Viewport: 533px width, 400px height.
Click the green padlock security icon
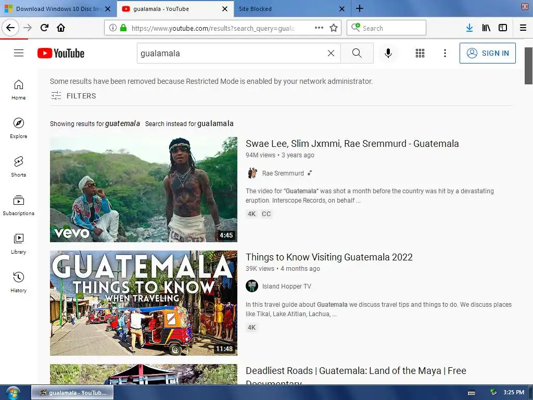[x=123, y=28]
